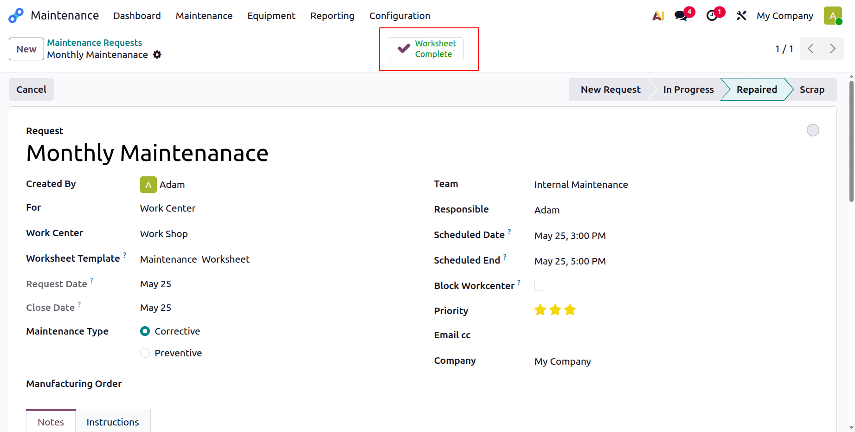Open the Reporting menu
The height and width of the screenshot is (432, 855).
coord(332,16)
